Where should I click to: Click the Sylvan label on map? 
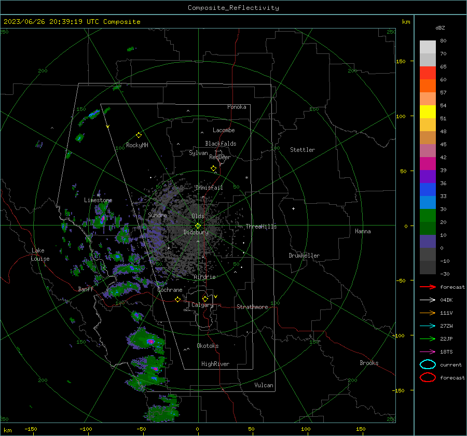point(198,153)
